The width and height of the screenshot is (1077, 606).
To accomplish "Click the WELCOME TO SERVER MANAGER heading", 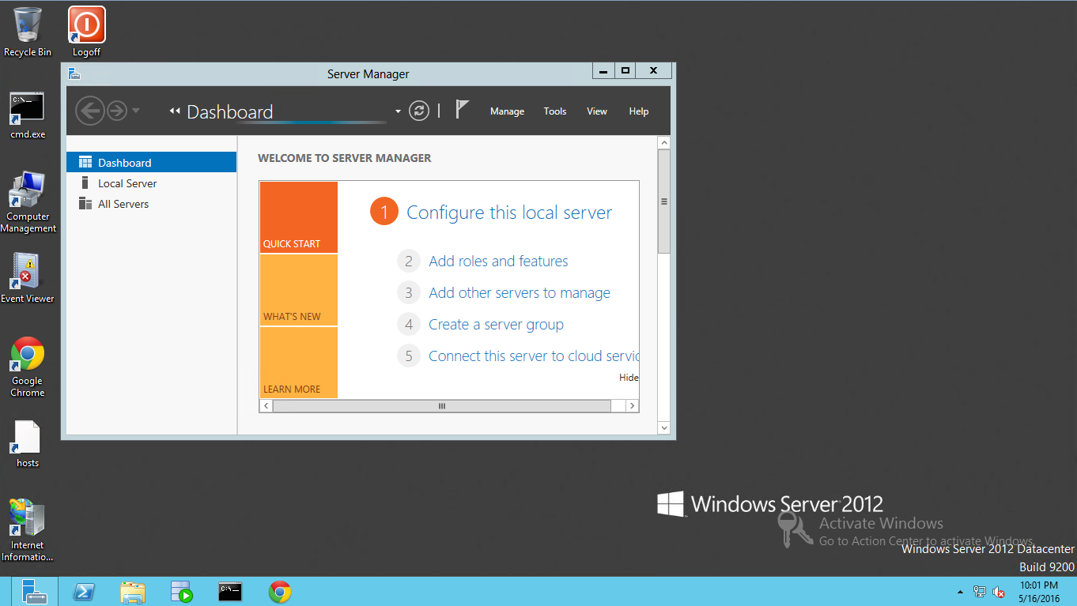I will (345, 158).
